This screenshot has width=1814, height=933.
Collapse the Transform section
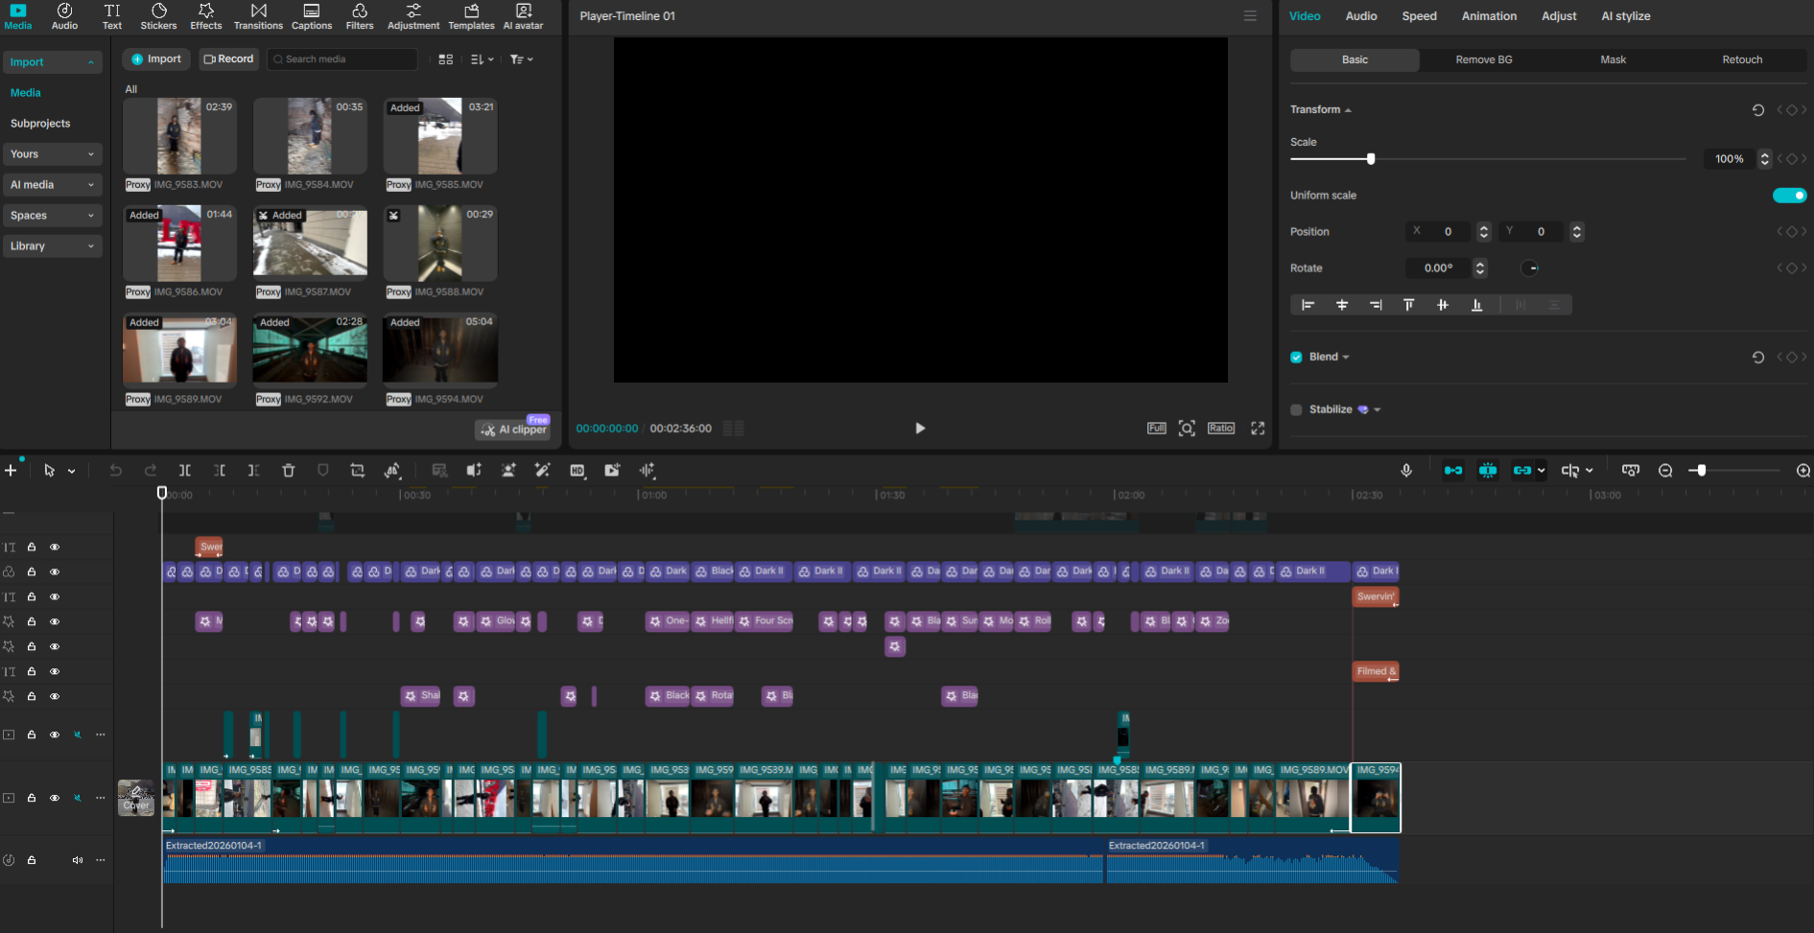pos(1348,109)
